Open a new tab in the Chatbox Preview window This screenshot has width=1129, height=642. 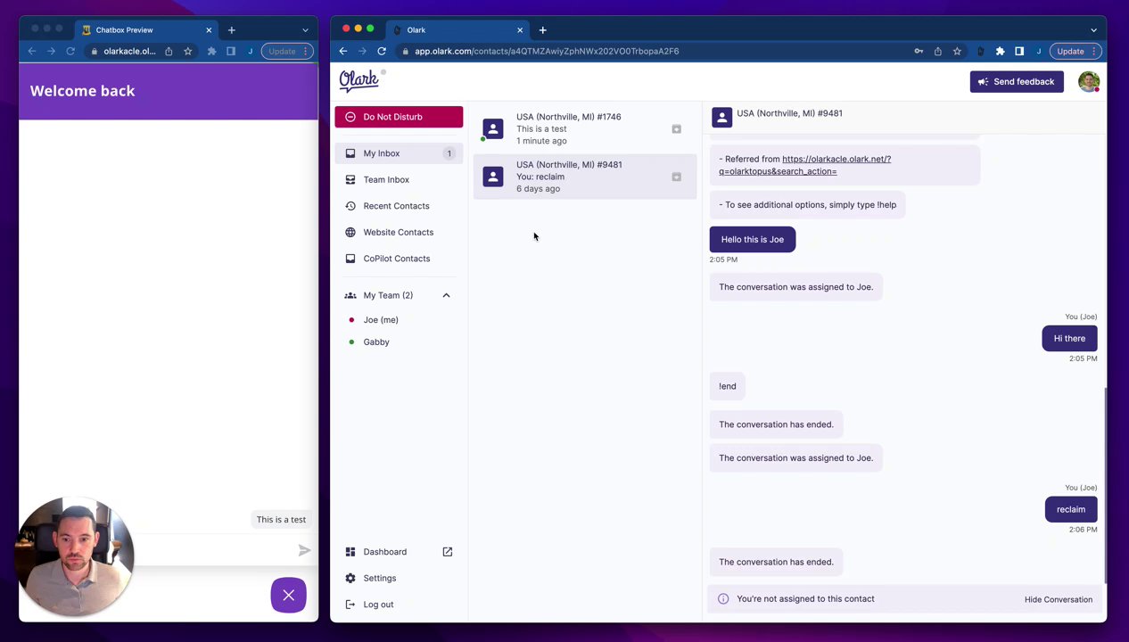(x=231, y=29)
